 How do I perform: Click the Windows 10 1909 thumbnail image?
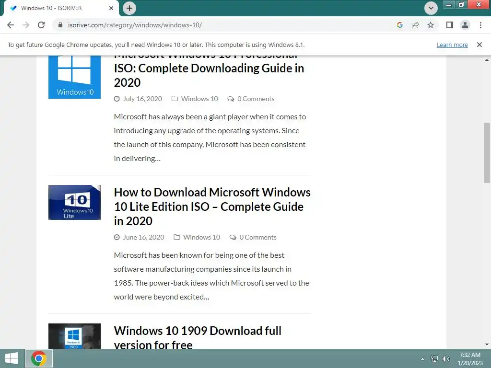click(x=74, y=336)
